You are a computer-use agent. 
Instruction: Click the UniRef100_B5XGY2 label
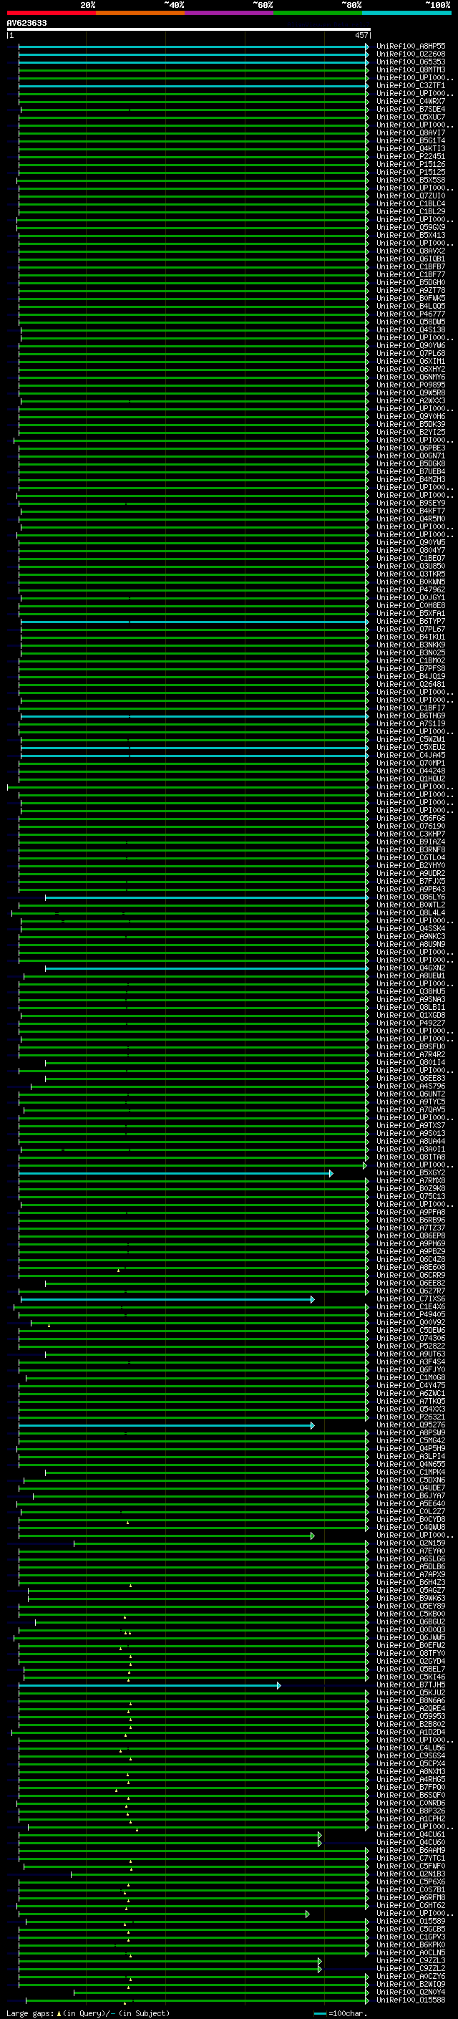[411, 1172]
